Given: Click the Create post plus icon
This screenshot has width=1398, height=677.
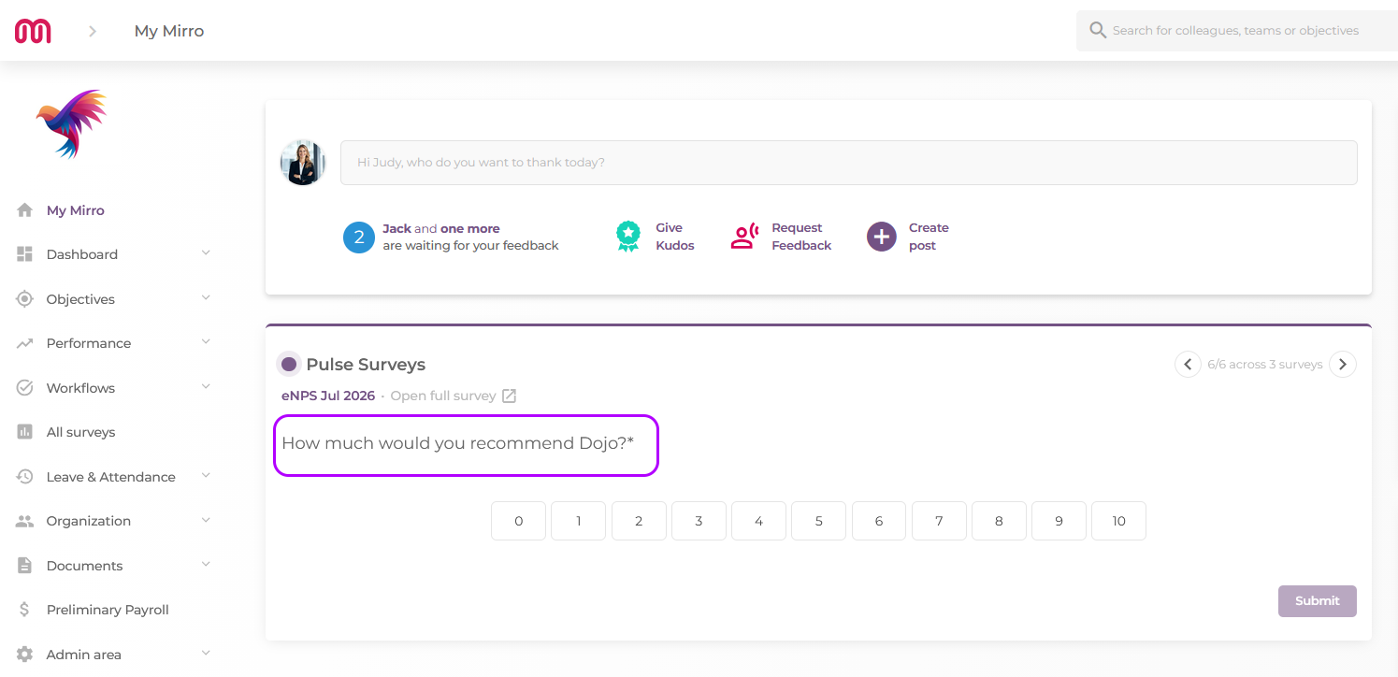Looking at the screenshot, I should [x=881, y=237].
